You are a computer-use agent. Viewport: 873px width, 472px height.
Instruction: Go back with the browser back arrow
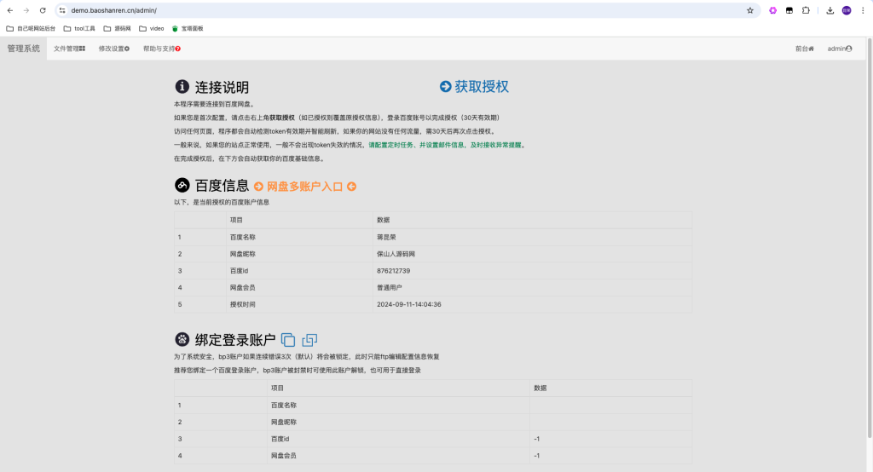tap(10, 10)
